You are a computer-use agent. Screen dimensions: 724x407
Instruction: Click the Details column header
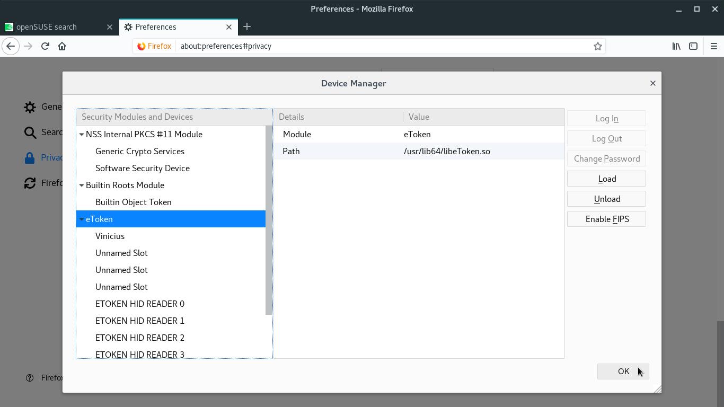[x=339, y=117]
